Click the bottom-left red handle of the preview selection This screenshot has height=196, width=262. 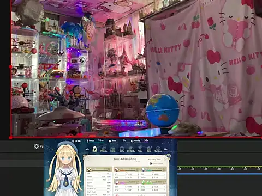[10, 138]
